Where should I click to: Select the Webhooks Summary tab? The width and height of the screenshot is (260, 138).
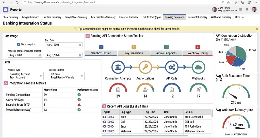221,17
